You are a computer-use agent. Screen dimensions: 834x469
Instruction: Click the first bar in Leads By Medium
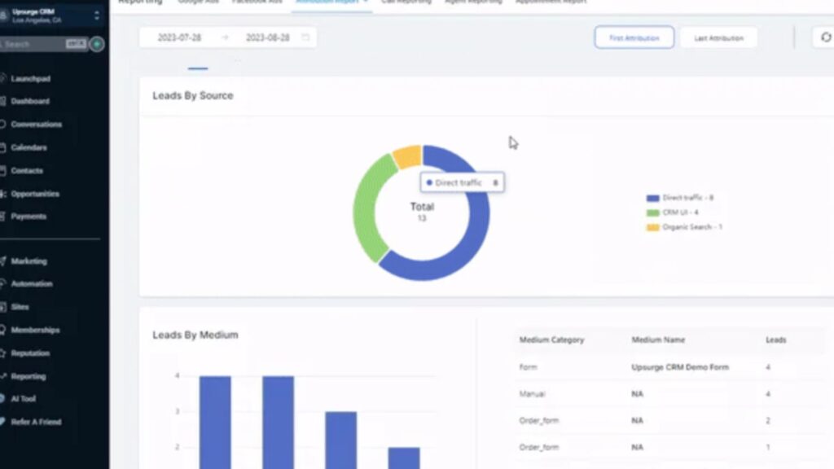215,423
